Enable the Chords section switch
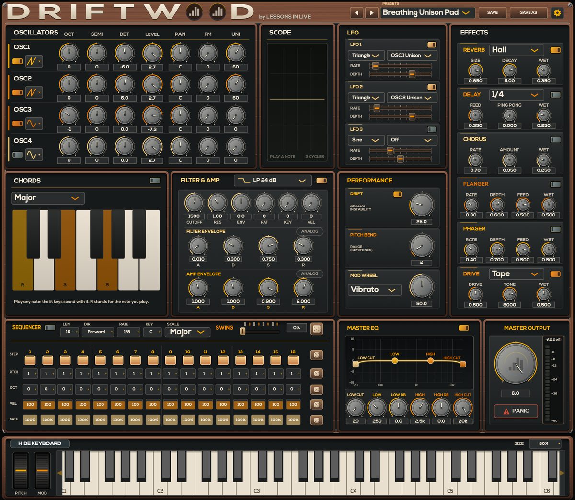Viewport: 575px width, 500px height. pos(155,181)
